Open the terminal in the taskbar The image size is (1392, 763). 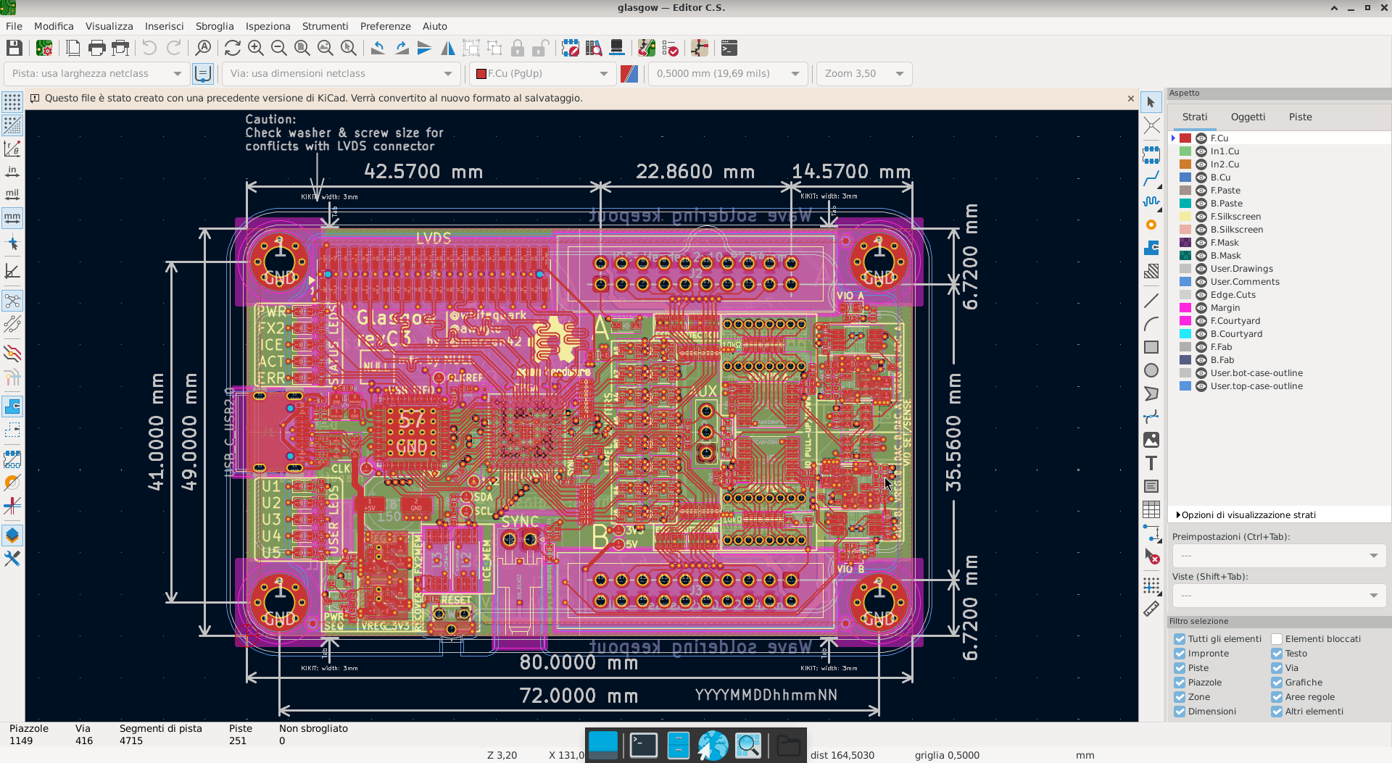(643, 745)
